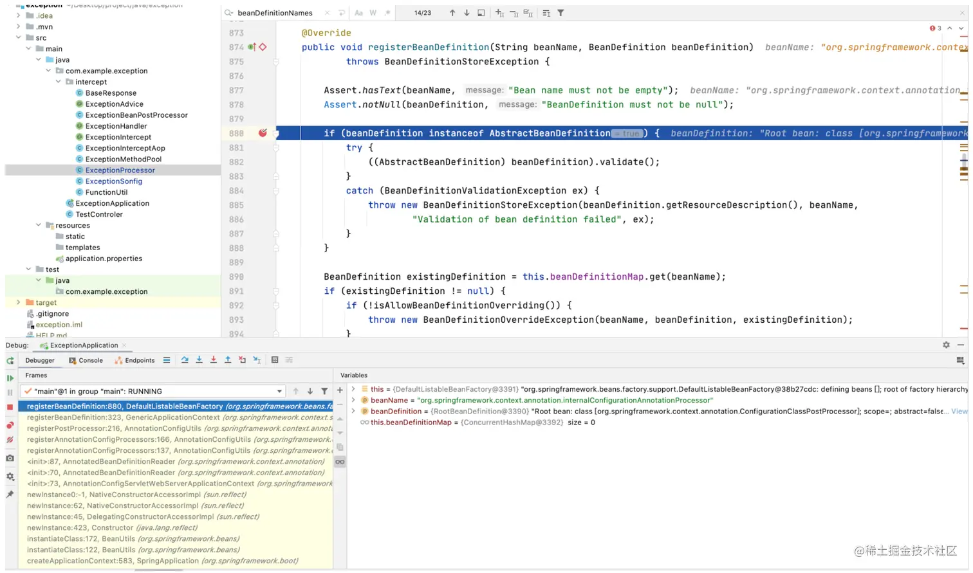Open ExceptionAdvice class in project tree
Image resolution: width=973 pixels, height=573 pixels.
click(114, 104)
